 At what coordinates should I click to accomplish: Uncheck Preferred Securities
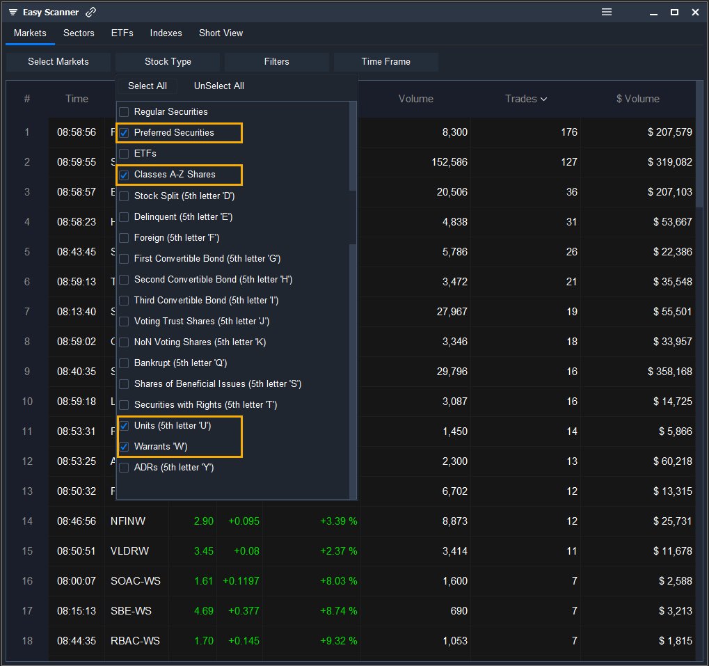pyautogui.click(x=124, y=132)
